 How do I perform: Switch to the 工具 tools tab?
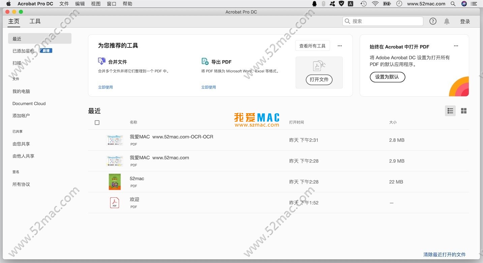[35, 21]
